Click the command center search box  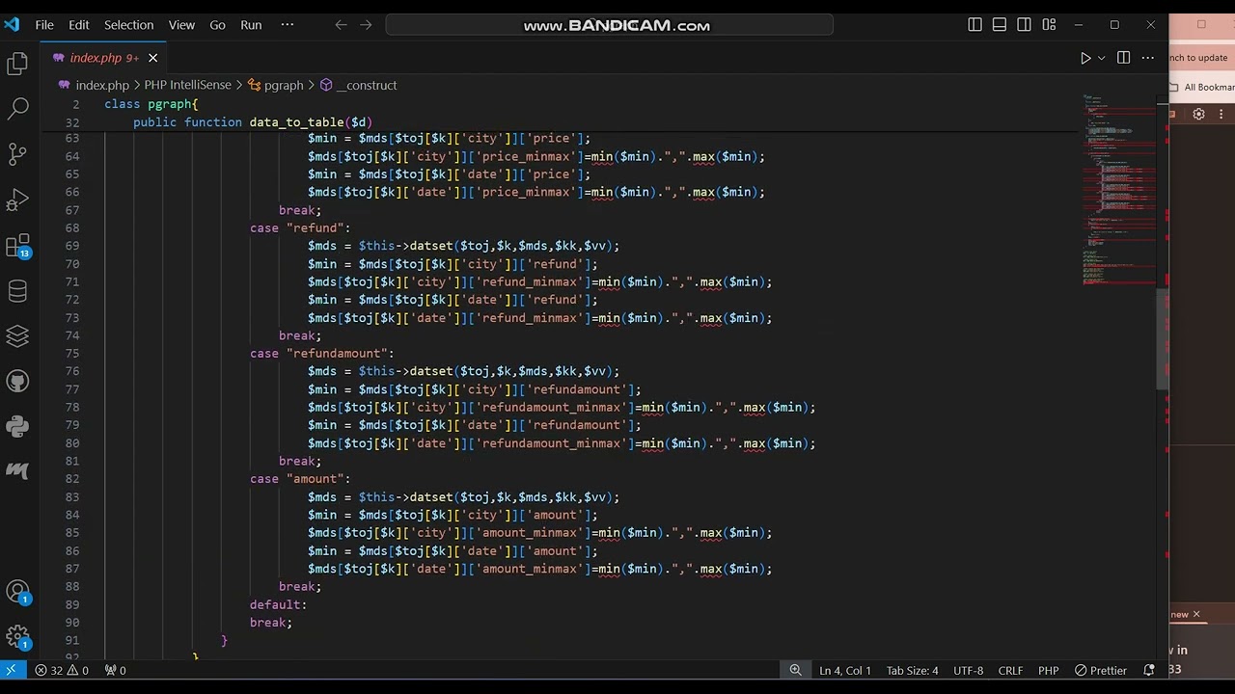609,25
